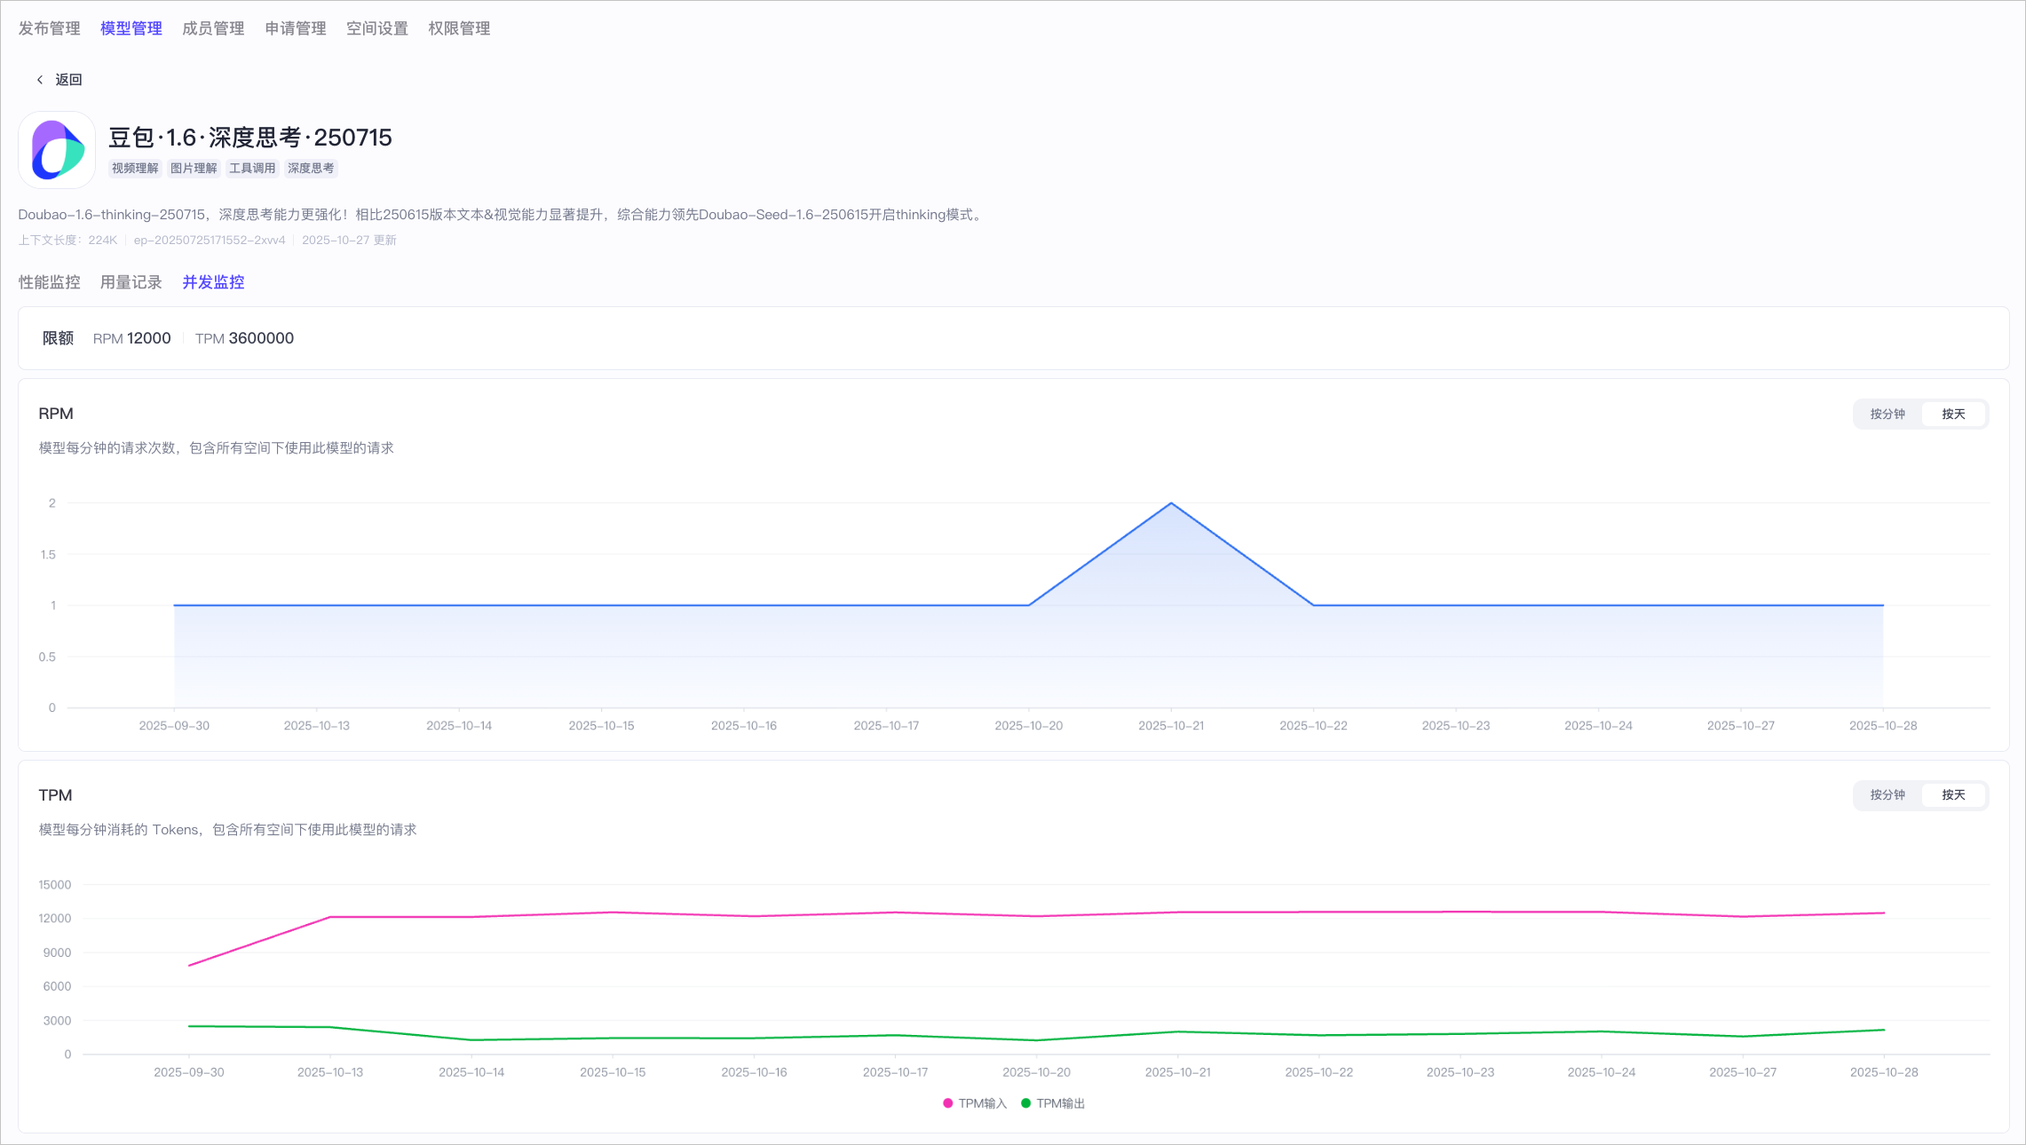Click the back arrow chevron icon

click(40, 80)
